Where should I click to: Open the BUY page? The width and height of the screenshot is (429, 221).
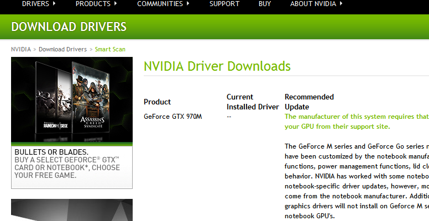click(265, 4)
